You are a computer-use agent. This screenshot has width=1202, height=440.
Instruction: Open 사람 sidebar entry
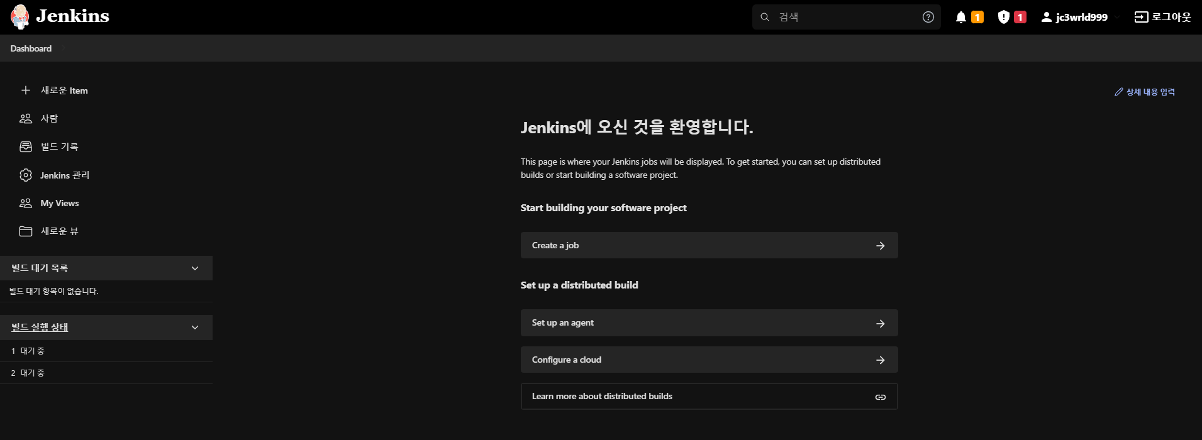(49, 118)
